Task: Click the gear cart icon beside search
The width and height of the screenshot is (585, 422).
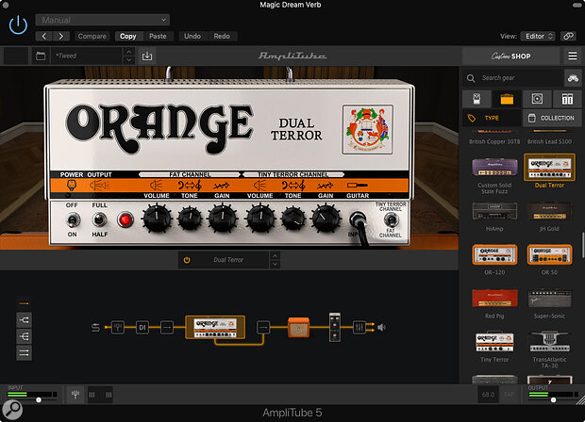Action: [x=573, y=78]
